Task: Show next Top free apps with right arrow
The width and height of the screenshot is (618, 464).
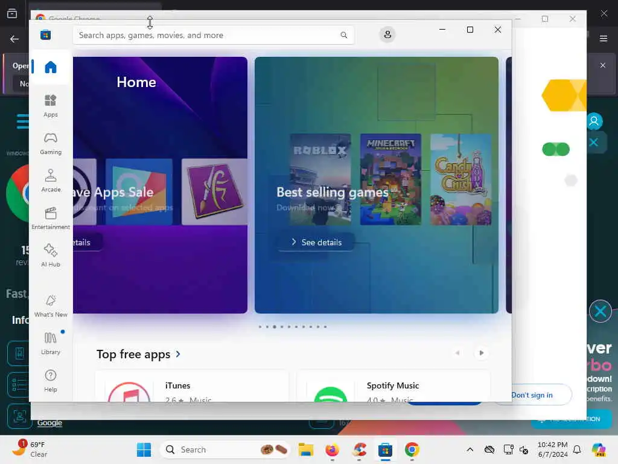Action: [481, 353]
